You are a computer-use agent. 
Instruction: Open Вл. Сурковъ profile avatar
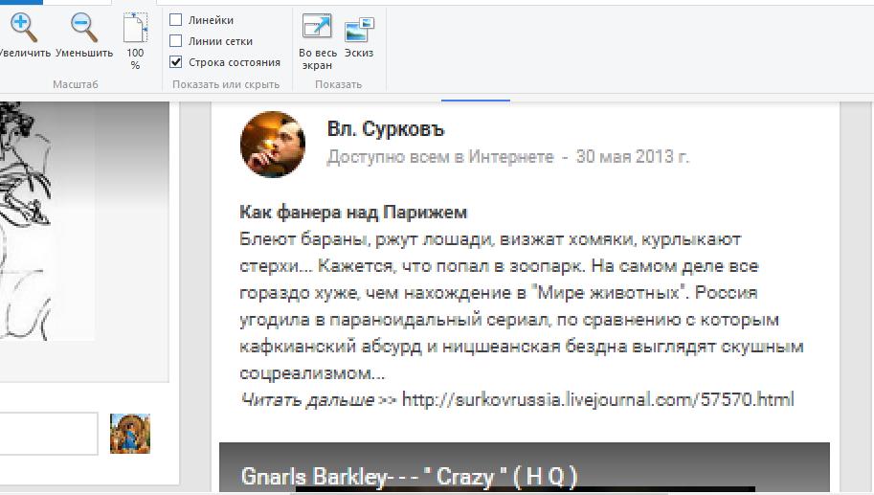coord(273,144)
